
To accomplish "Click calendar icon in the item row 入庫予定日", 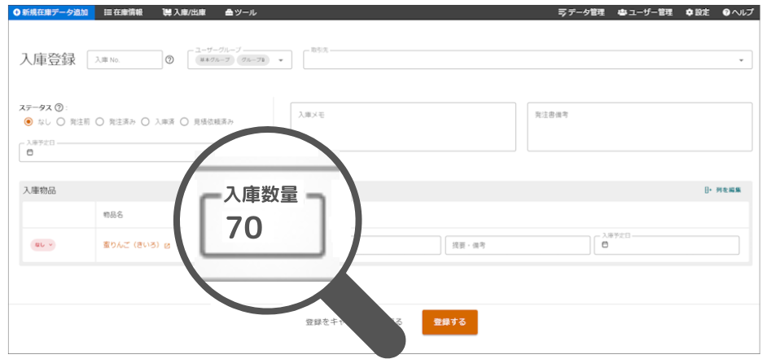I will pos(606,245).
